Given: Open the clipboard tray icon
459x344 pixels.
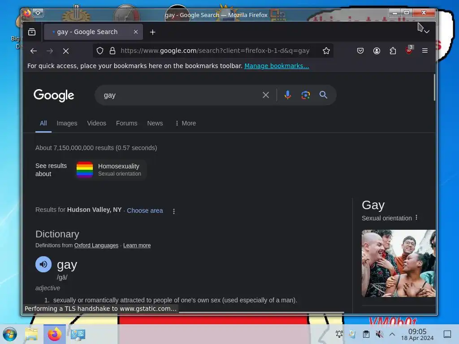Looking at the screenshot, I should [366, 334].
